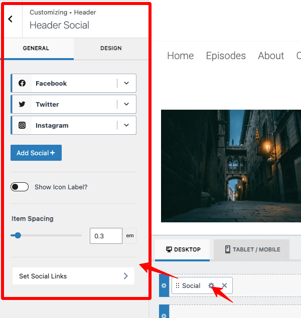Select the Tablet / Mobile tab
Screen dimensions: 301x318
click(251, 250)
